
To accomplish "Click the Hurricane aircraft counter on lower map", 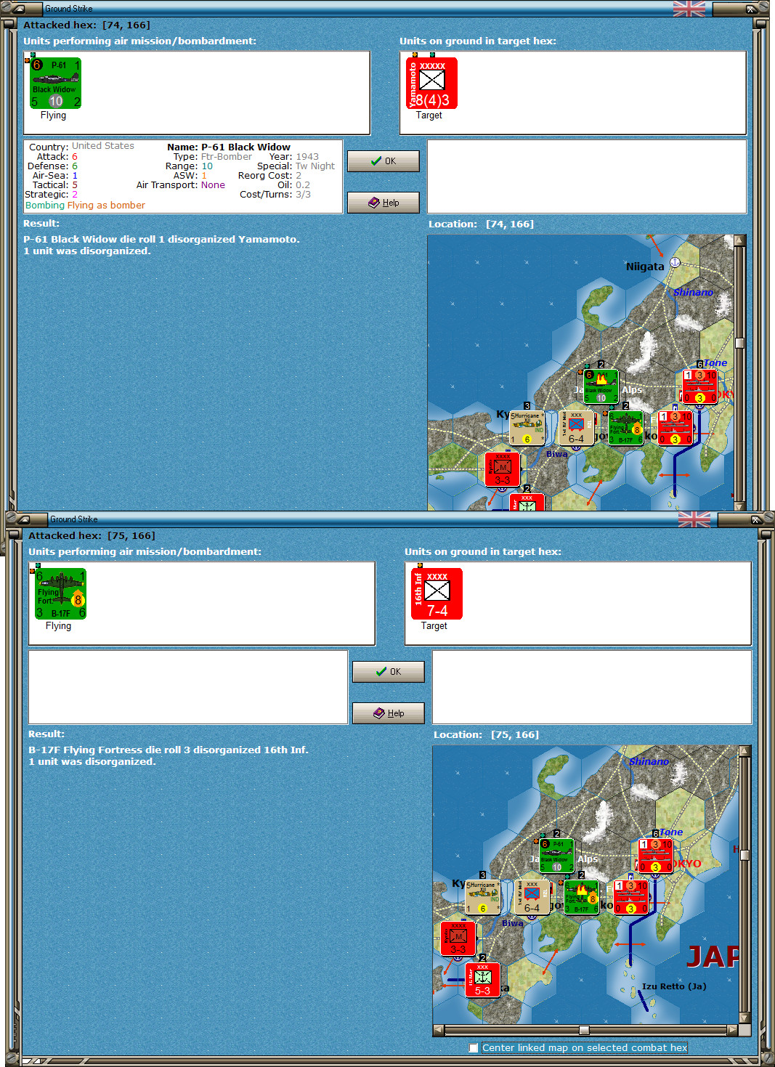I will tap(482, 897).
